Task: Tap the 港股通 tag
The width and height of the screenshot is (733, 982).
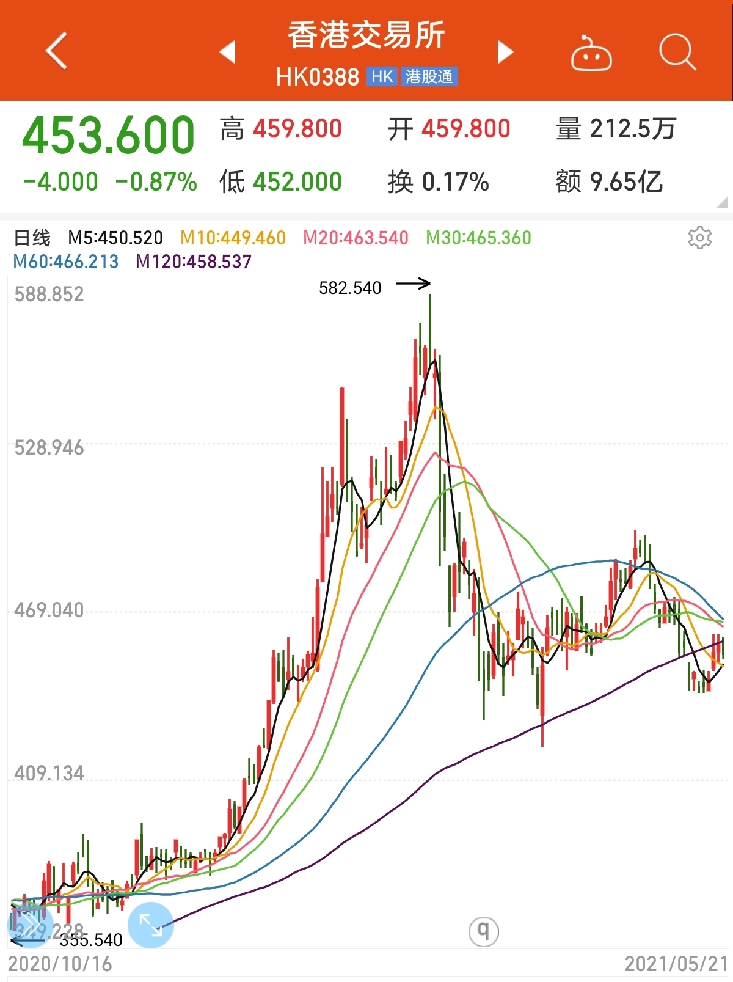Action: 429,77
